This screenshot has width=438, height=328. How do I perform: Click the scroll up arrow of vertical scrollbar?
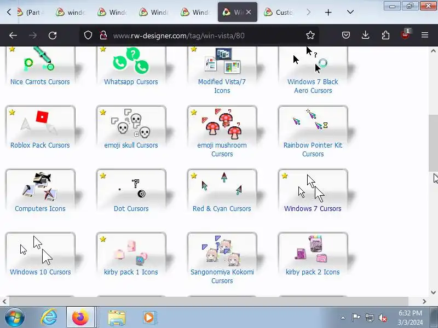click(433, 51)
